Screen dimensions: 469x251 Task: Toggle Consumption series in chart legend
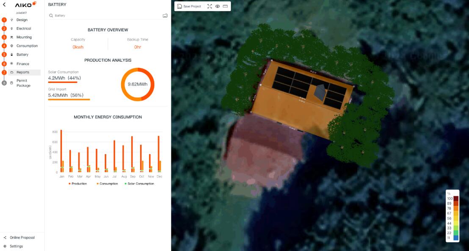coord(108,184)
